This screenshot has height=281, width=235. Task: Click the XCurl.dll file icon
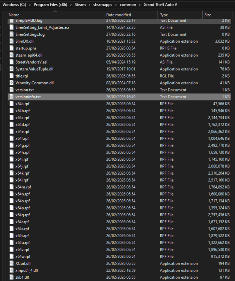(x=12, y=263)
